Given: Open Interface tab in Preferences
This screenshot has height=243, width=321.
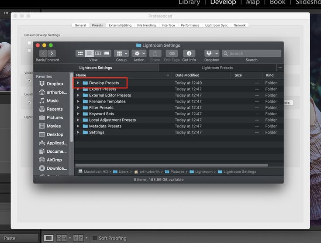Looking at the screenshot, I should 168,25.
